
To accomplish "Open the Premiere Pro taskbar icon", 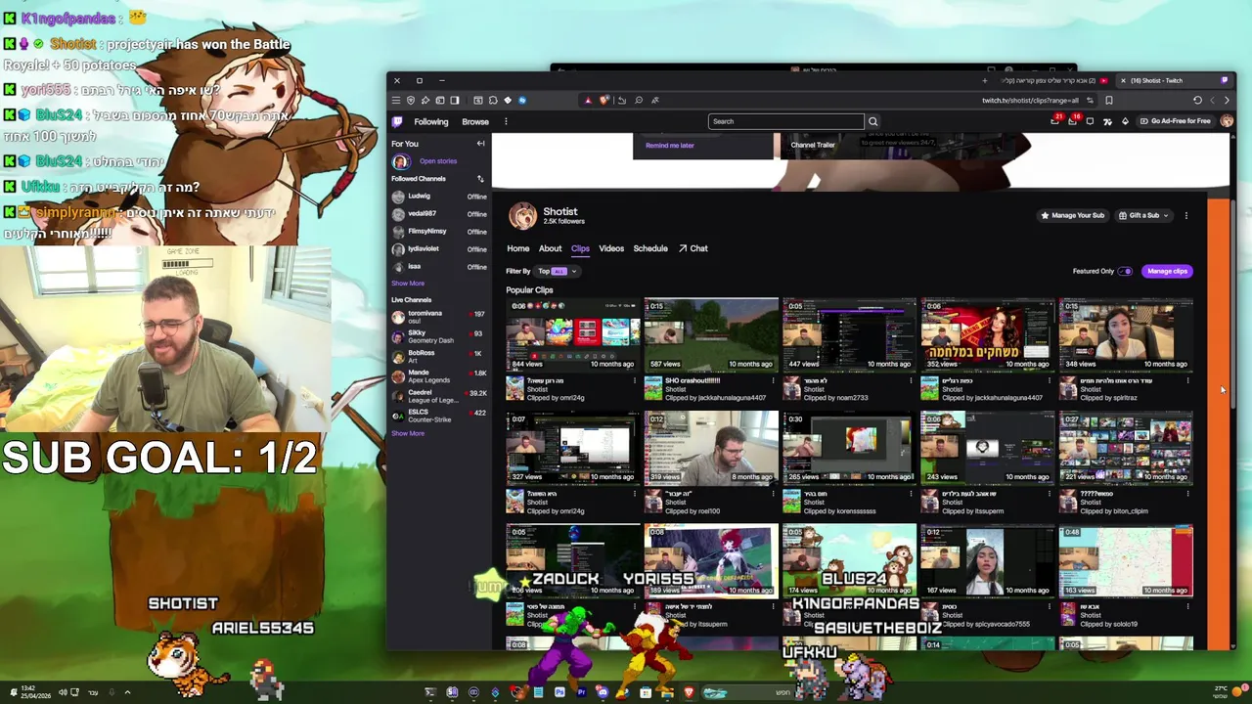I will pos(581,692).
